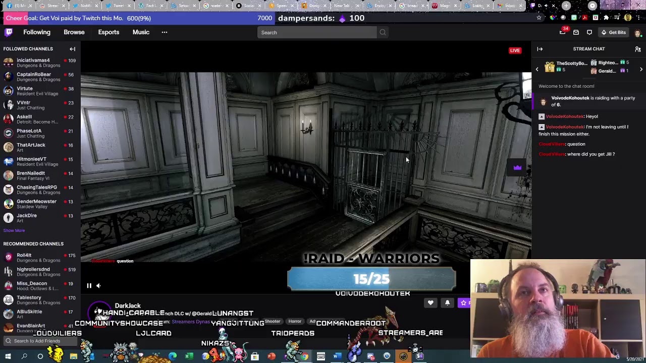Launch Word from the taskbar
Image resolution: width=646 pixels, height=363 pixels.
(x=337, y=356)
